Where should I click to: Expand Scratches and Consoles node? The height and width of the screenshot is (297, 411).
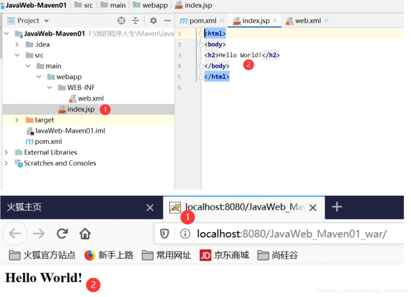coord(6,163)
